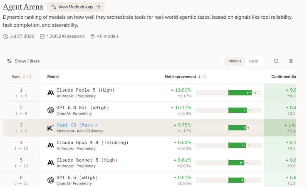This screenshot has height=187, width=307.
Task: Click the 40 models text
Action: pyautogui.click(x=108, y=37)
